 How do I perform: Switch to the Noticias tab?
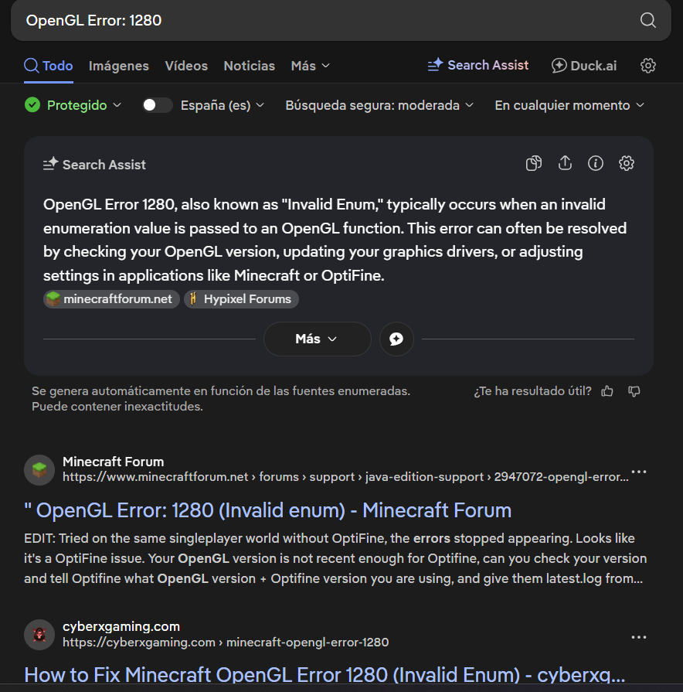(x=249, y=66)
